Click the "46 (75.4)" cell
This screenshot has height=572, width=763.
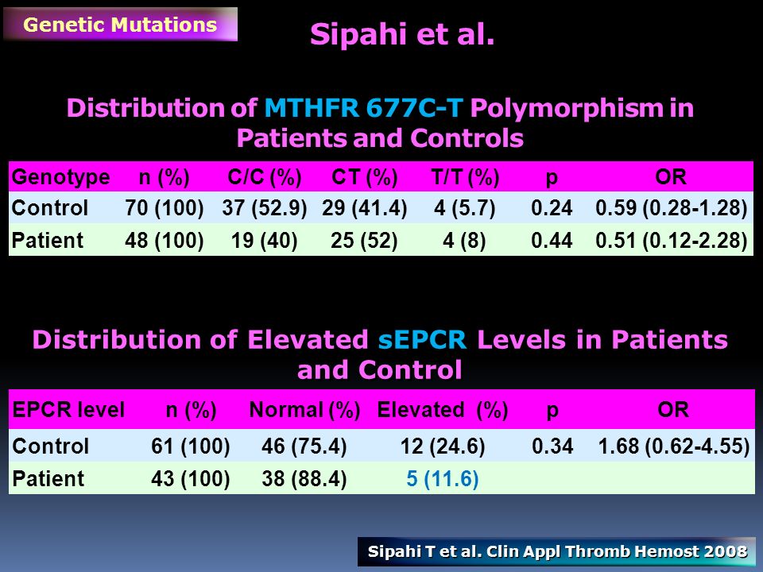click(x=304, y=446)
